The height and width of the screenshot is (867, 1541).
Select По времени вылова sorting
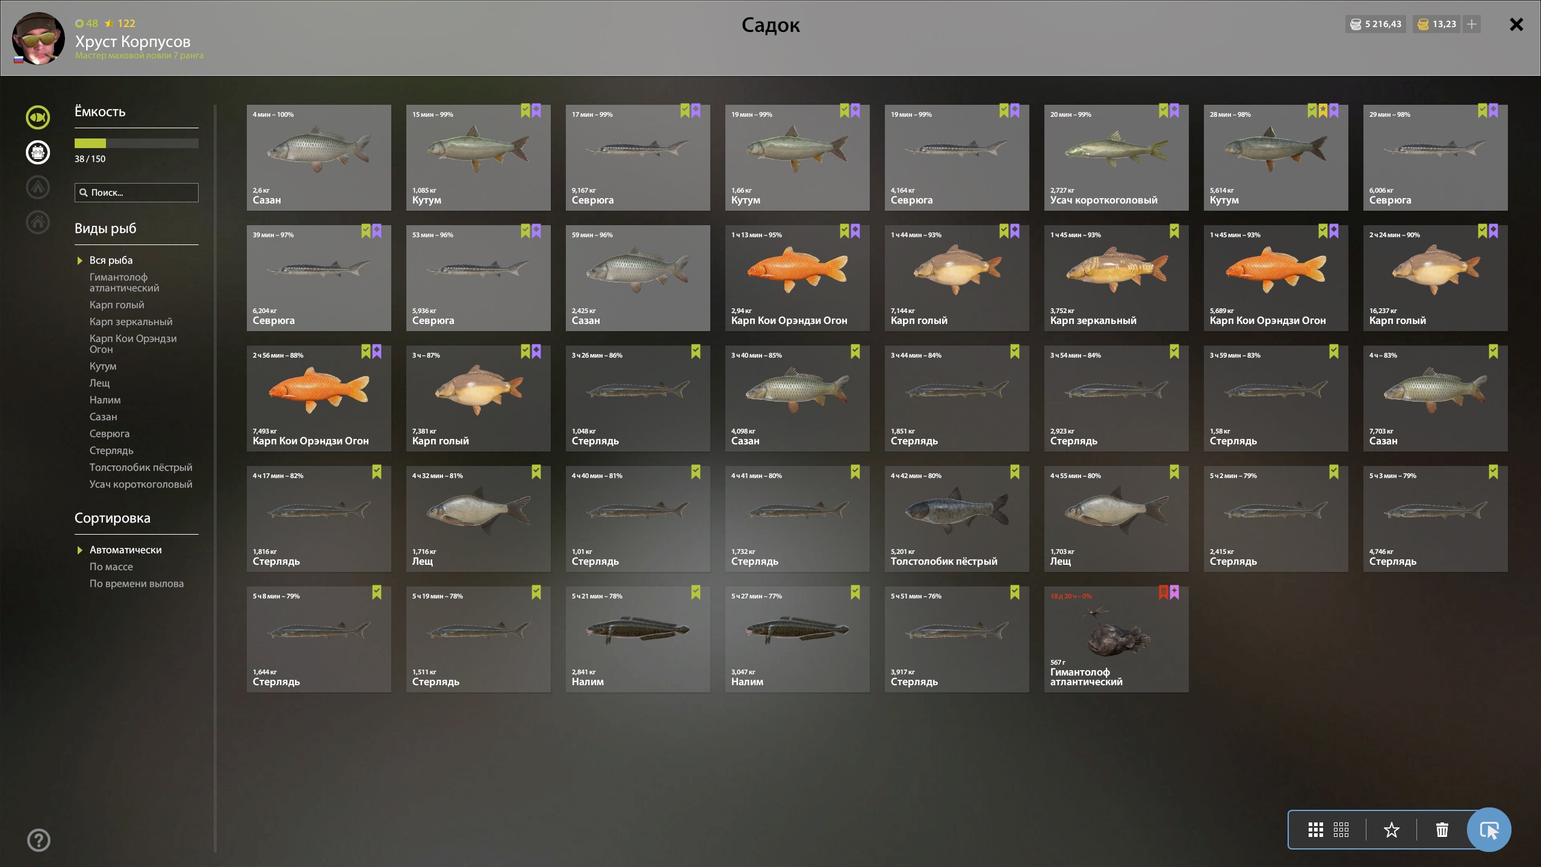point(137,583)
